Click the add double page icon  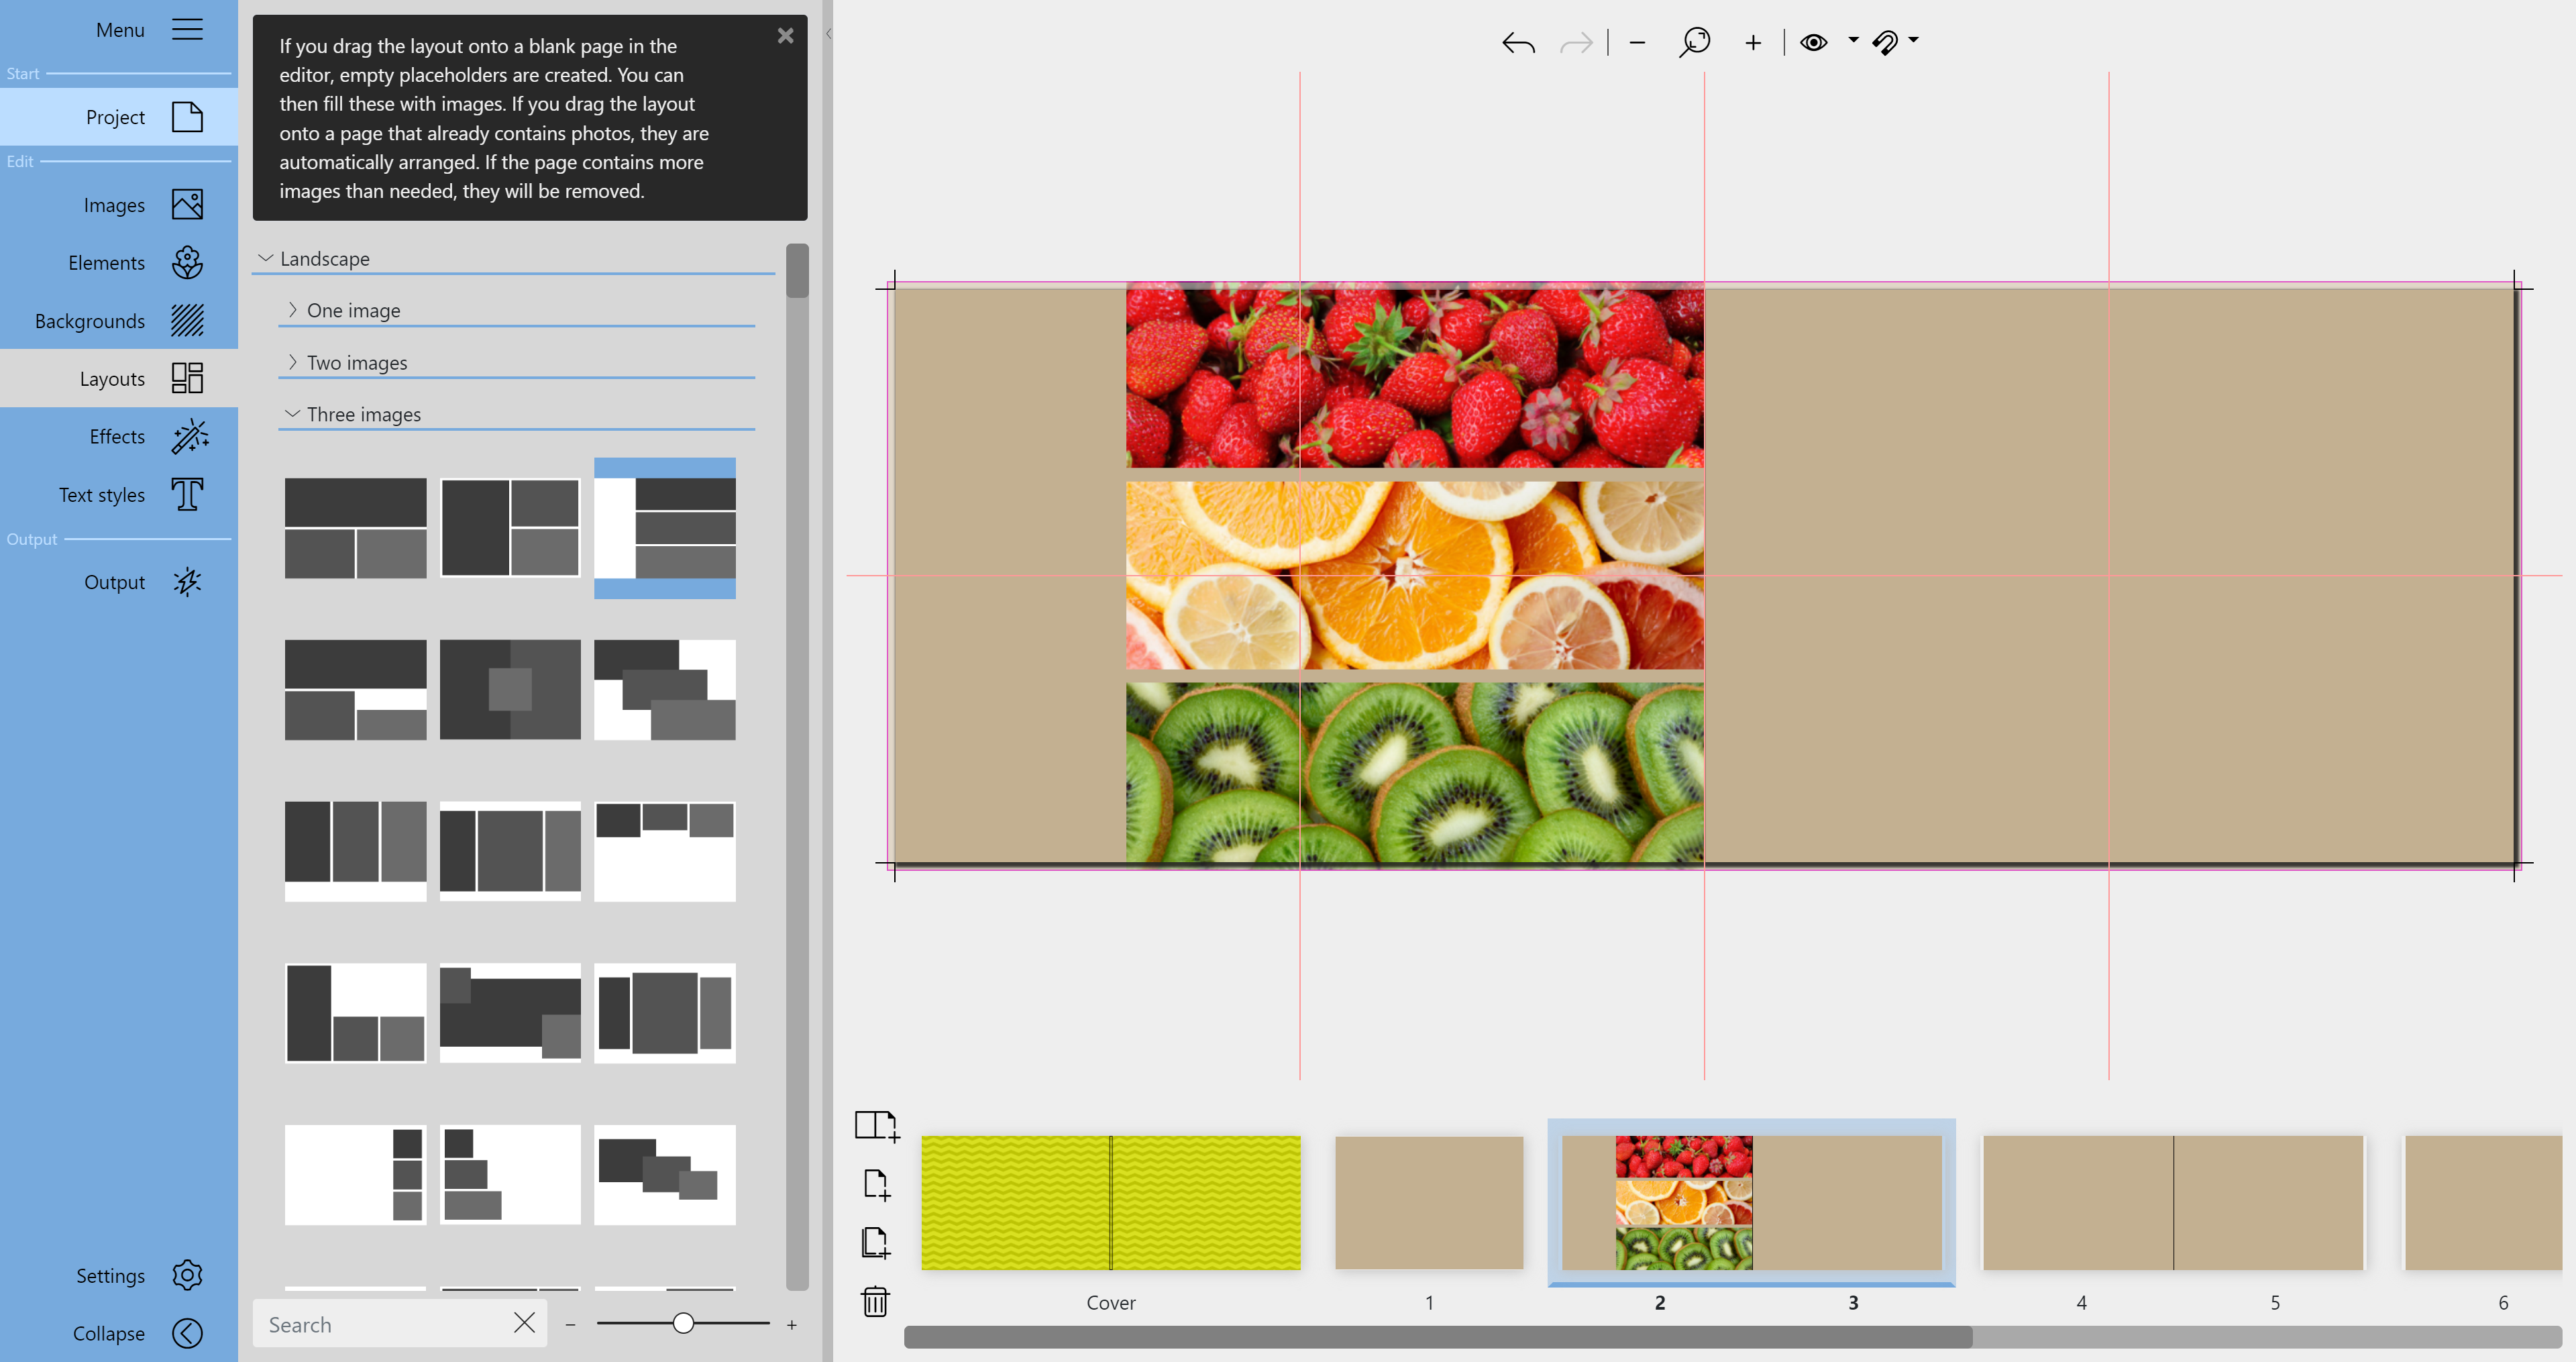pos(876,1125)
